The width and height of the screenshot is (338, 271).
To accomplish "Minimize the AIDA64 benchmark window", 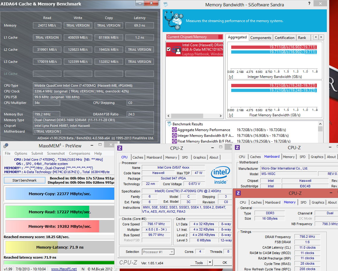I will pos(140,3).
